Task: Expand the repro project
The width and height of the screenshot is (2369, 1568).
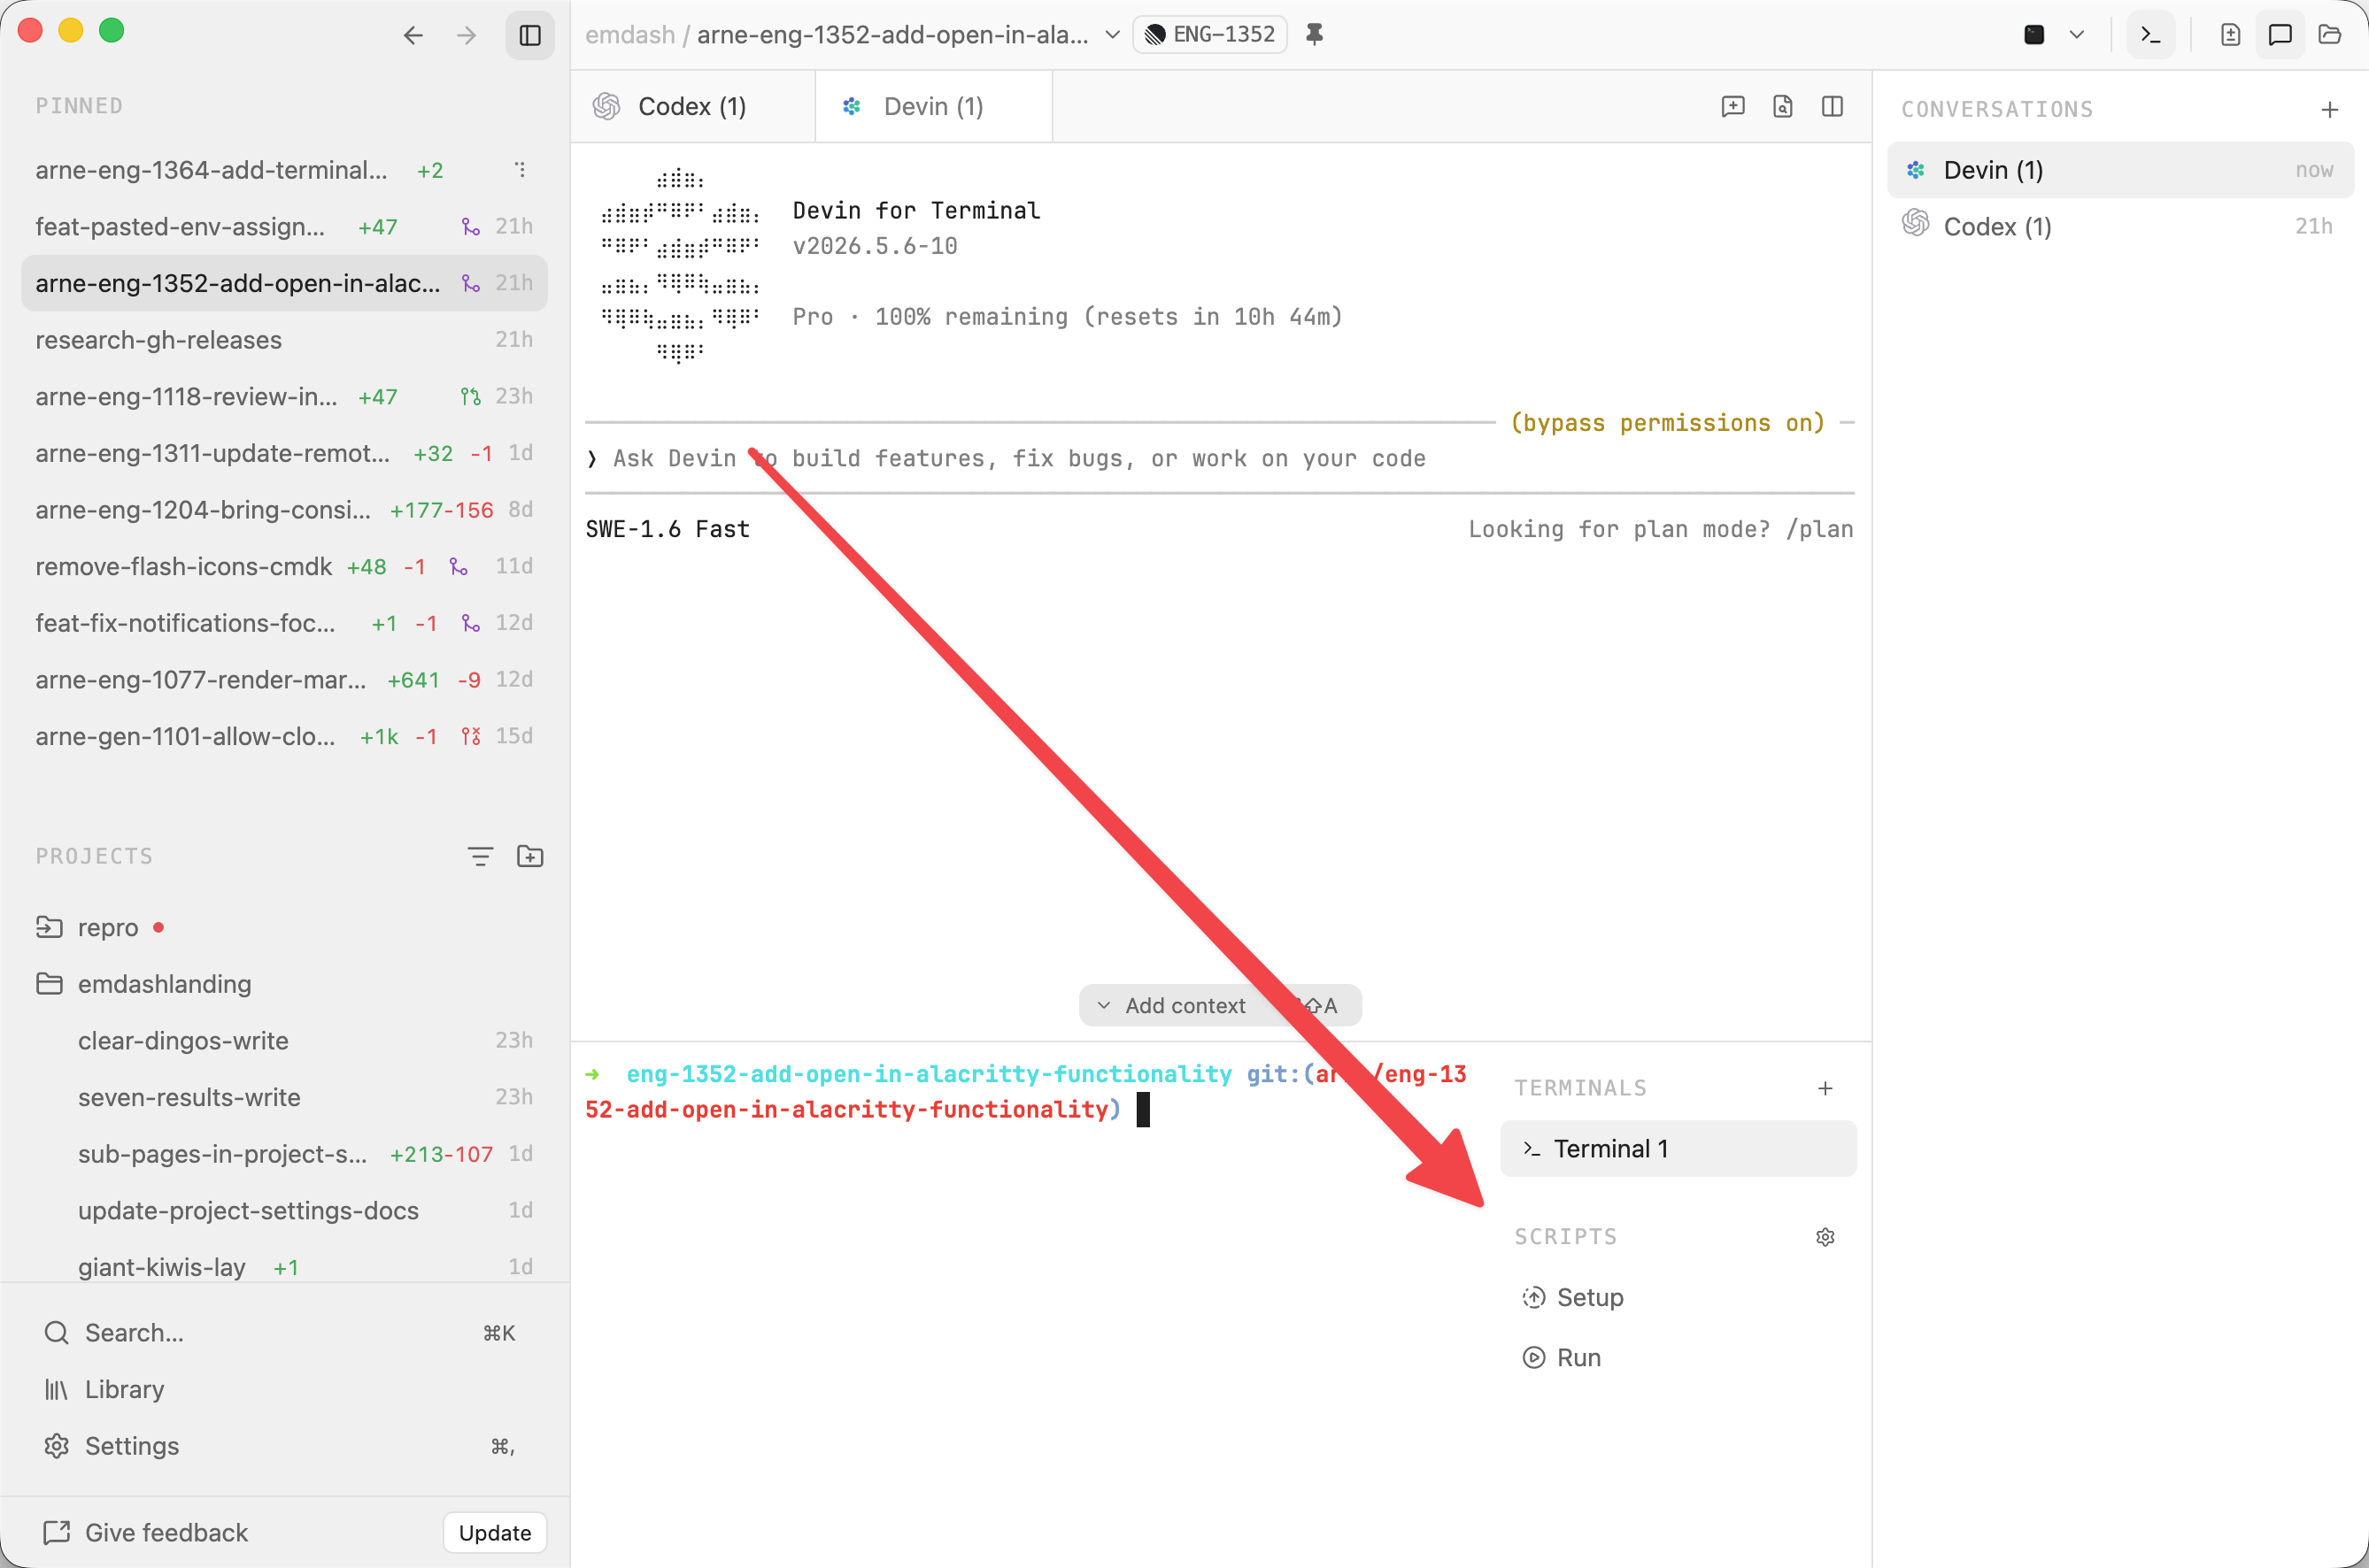Action: click(x=284, y=928)
